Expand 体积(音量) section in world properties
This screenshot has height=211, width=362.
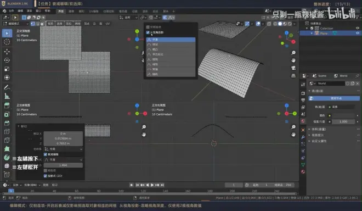(x=318, y=129)
